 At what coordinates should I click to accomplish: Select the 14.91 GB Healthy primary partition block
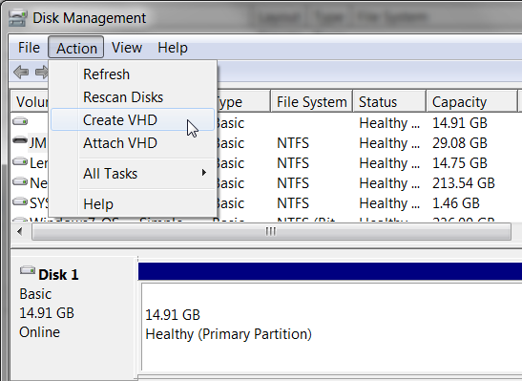coord(331,327)
